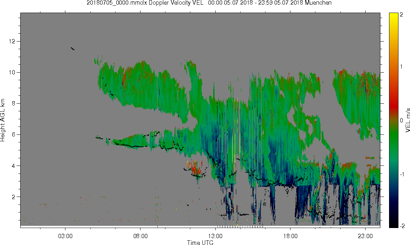The height and width of the screenshot is (245, 410).
Task: Click the 12 km height axis label
Action: coord(12,41)
